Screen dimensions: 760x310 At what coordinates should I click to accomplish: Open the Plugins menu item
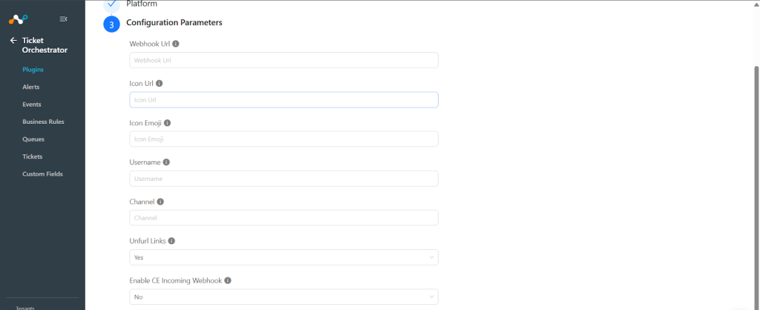point(33,70)
